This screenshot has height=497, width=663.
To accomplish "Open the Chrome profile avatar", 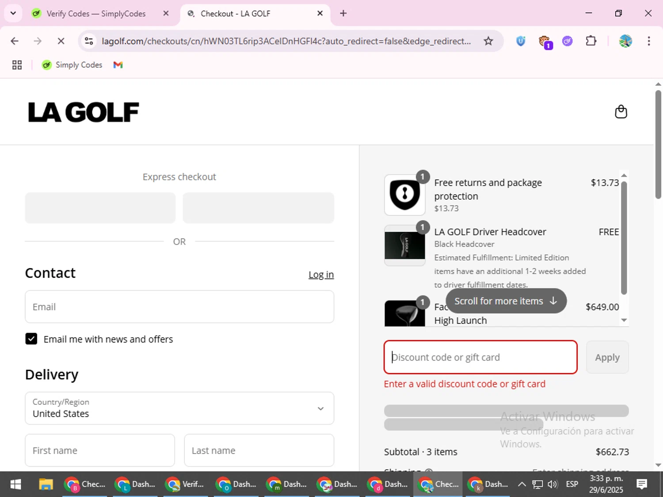I will pyautogui.click(x=625, y=41).
